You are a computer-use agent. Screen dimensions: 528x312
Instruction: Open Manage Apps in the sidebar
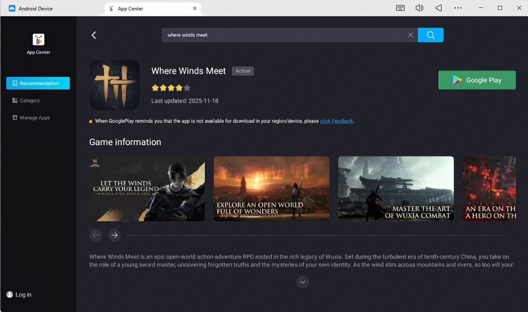click(34, 118)
